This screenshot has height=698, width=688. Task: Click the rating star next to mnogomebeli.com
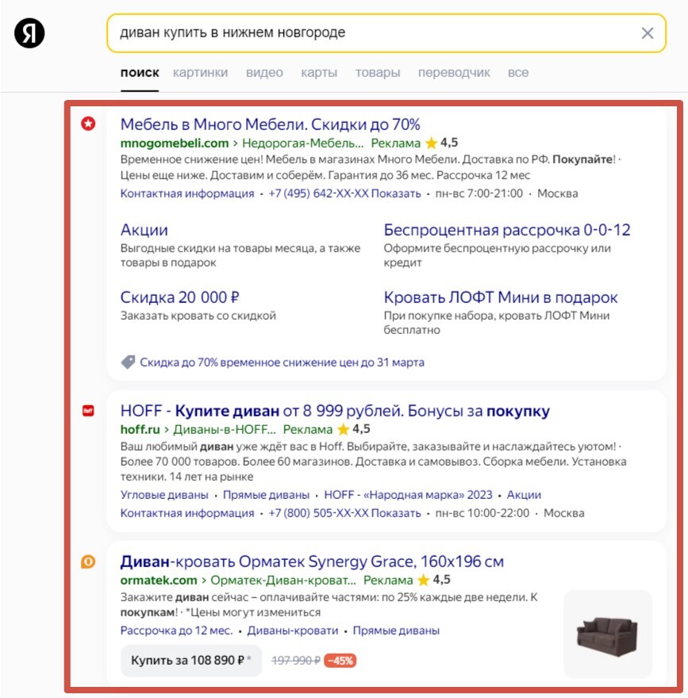431,143
